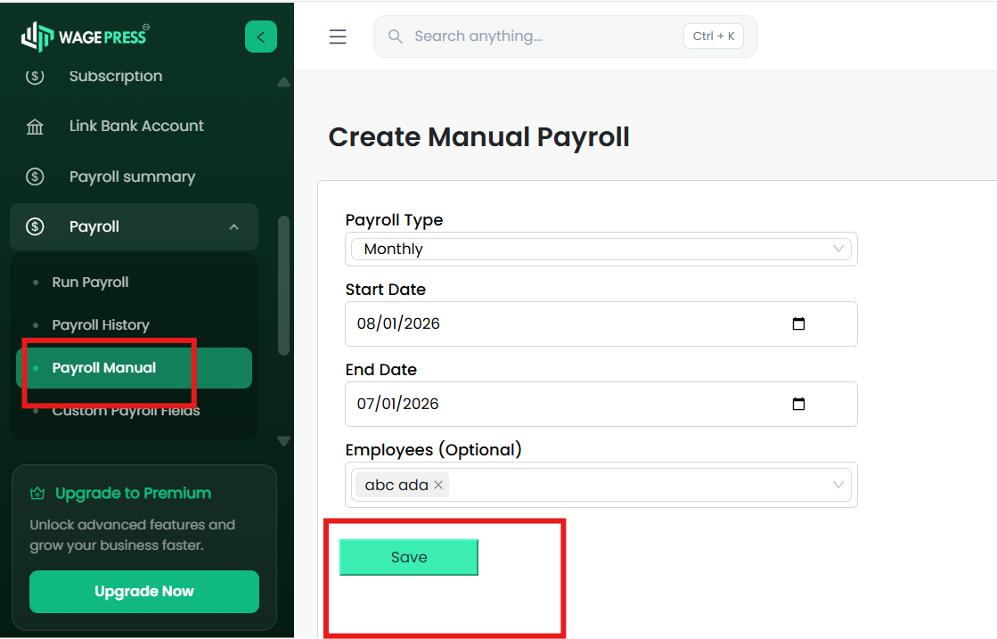Go to Link Bank Account

click(135, 126)
